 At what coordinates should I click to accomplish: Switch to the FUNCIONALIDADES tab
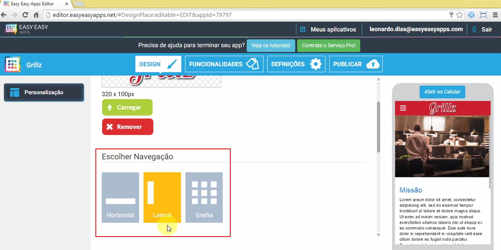pyautogui.click(x=224, y=64)
